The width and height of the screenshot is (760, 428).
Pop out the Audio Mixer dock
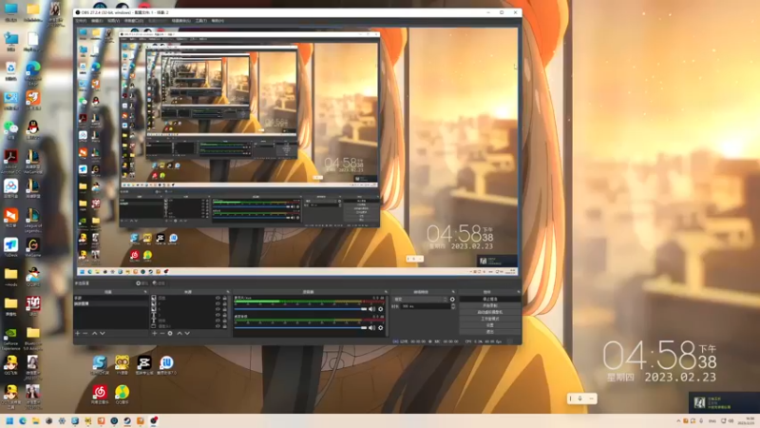point(386,292)
